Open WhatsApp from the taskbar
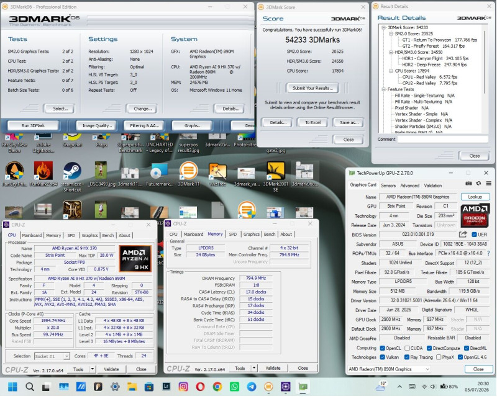Screen dimensions: 497x399 (x=235, y=387)
